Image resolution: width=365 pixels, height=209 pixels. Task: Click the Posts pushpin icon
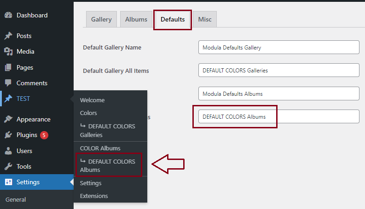tap(8, 36)
